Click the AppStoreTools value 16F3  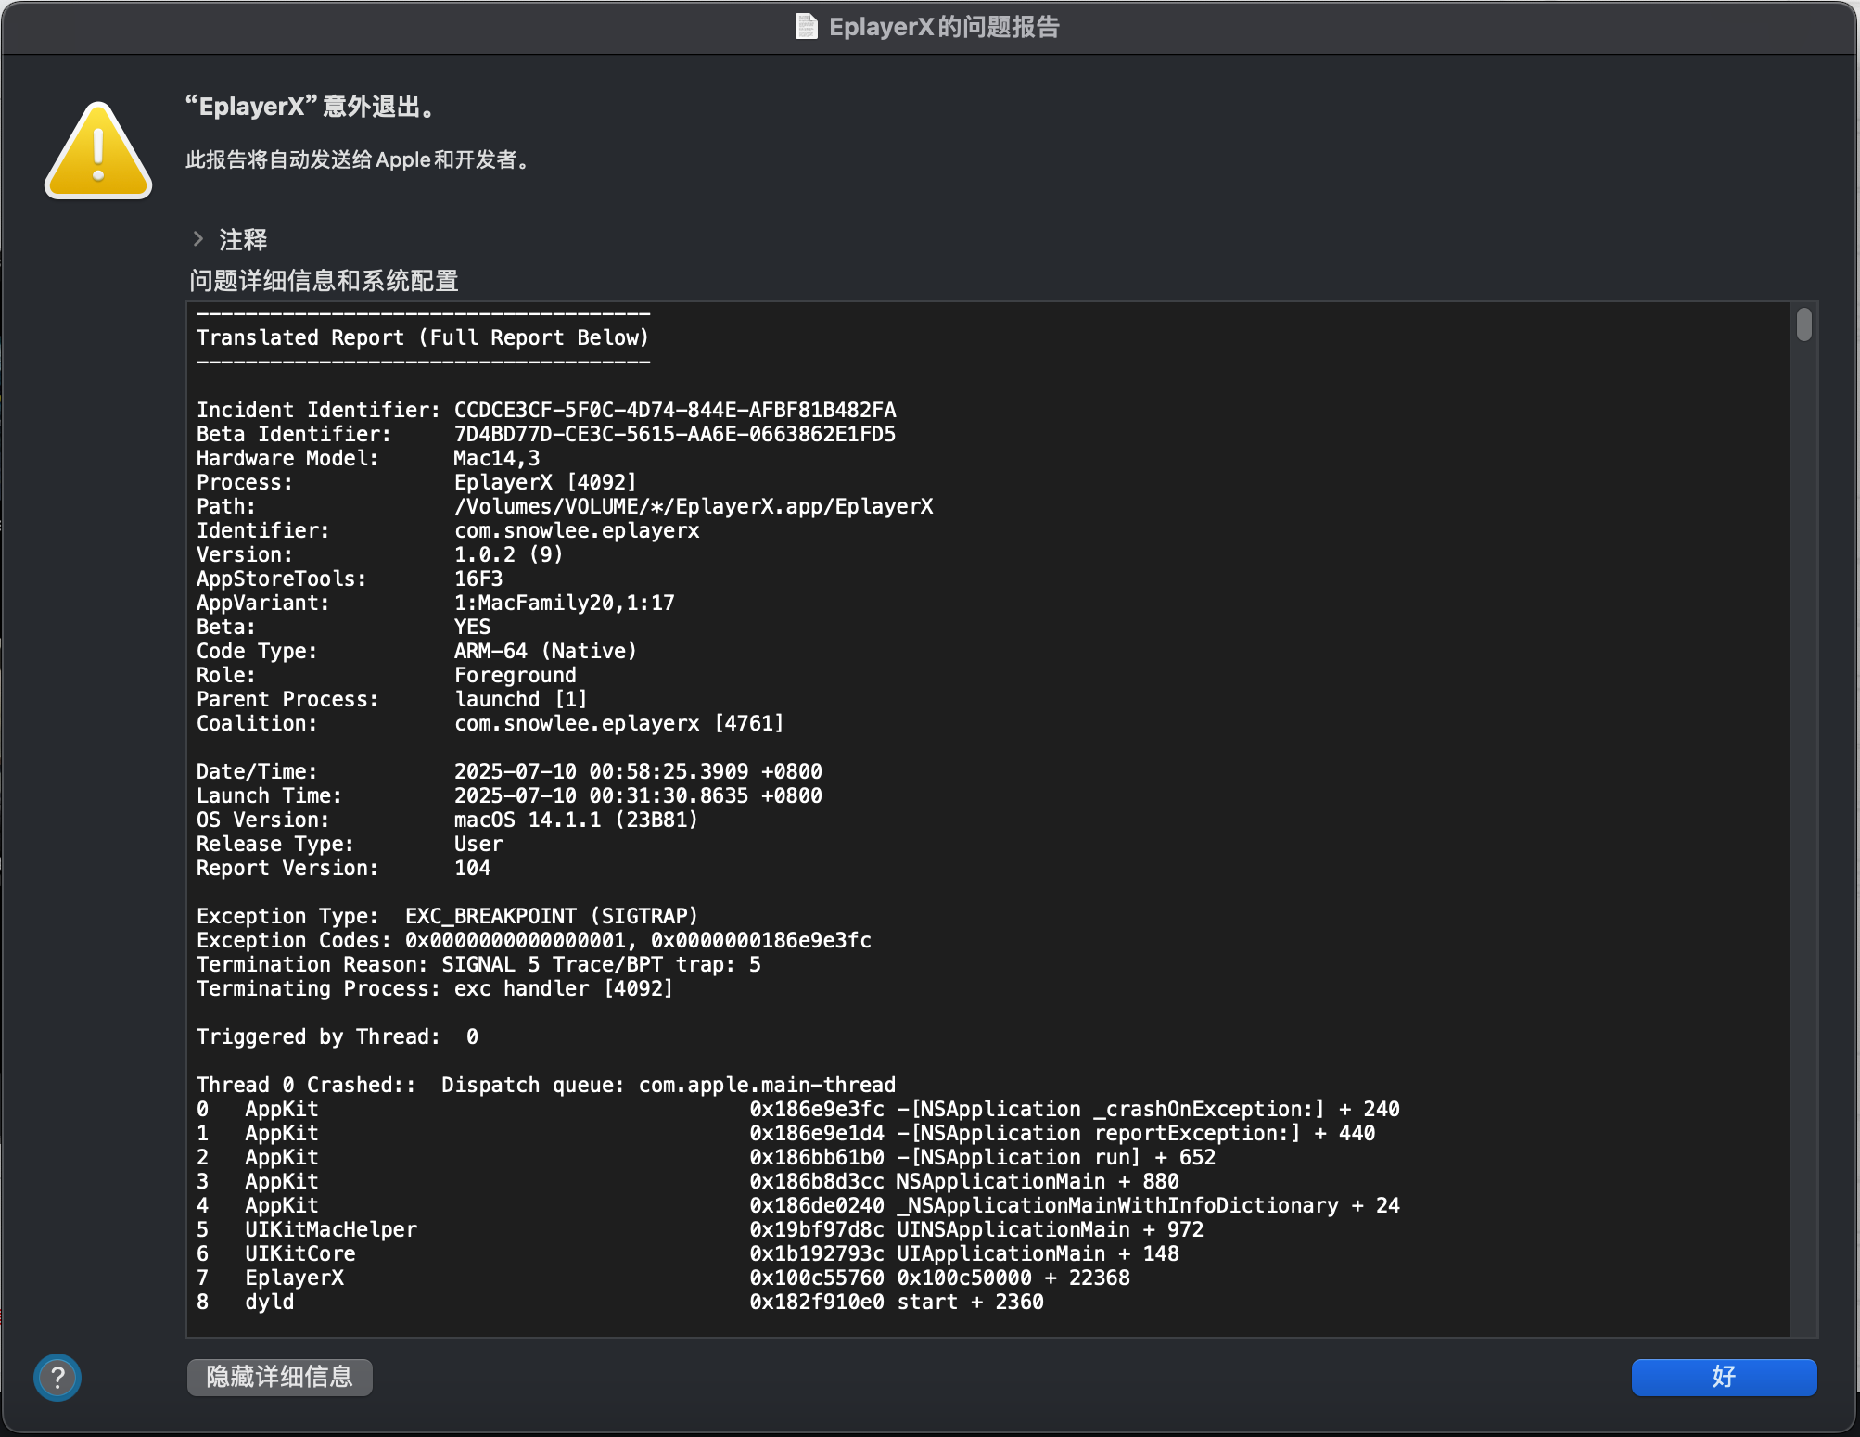click(478, 579)
